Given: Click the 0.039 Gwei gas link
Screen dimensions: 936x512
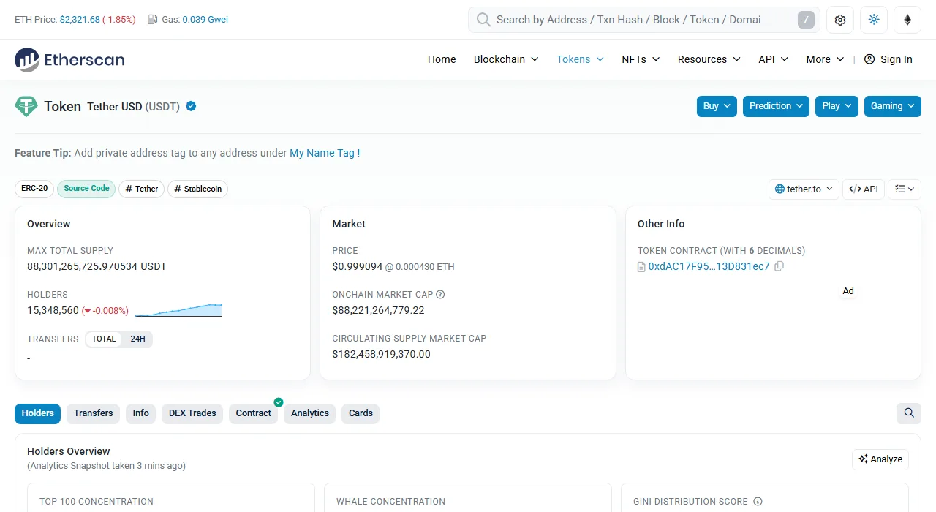Looking at the screenshot, I should pyautogui.click(x=205, y=20).
